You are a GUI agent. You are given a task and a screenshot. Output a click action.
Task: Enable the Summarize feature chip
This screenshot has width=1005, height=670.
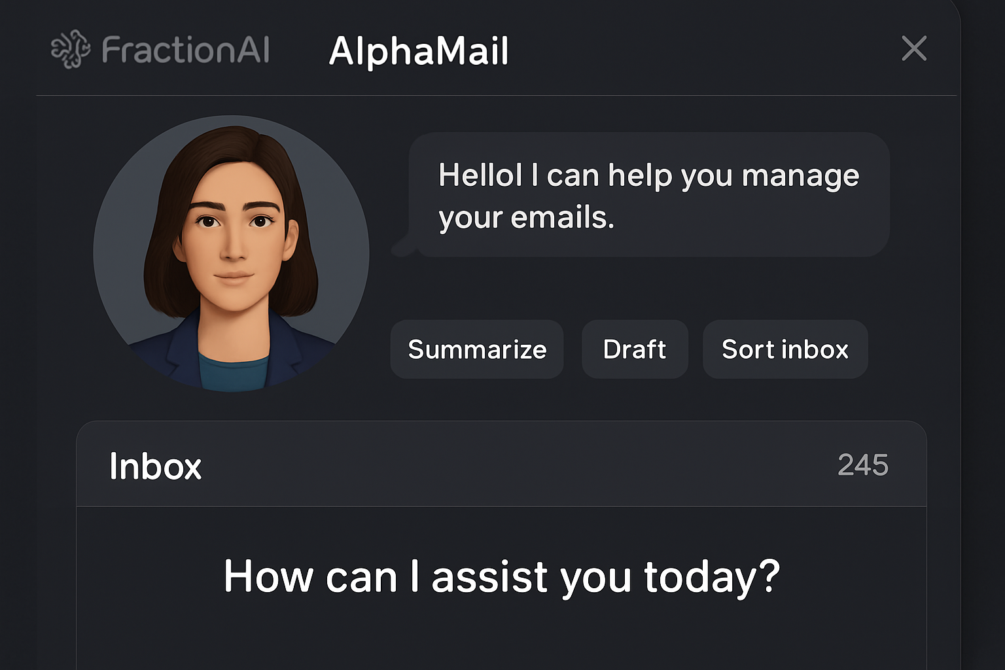tap(476, 349)
